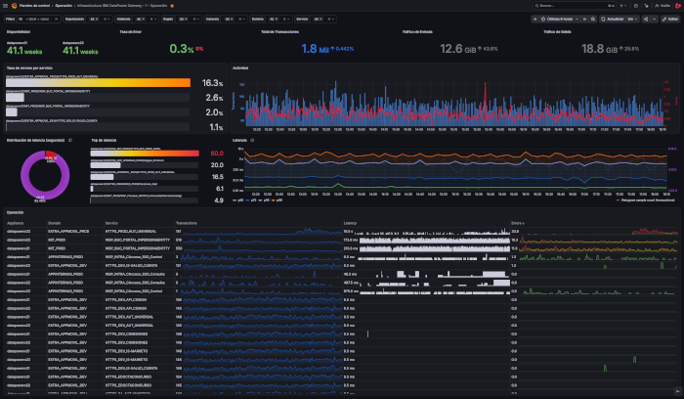Remove the All tag in Dominio
This screenshot has height=399, width=684.
(x=277, y=20)
